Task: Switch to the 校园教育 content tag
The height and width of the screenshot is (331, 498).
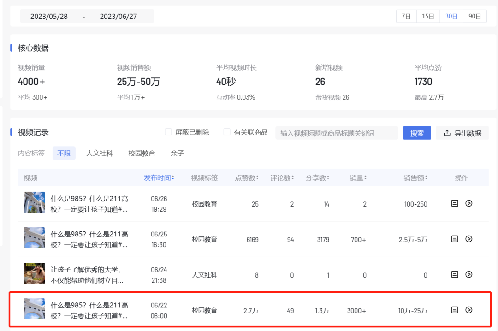Action: point(141,153)
